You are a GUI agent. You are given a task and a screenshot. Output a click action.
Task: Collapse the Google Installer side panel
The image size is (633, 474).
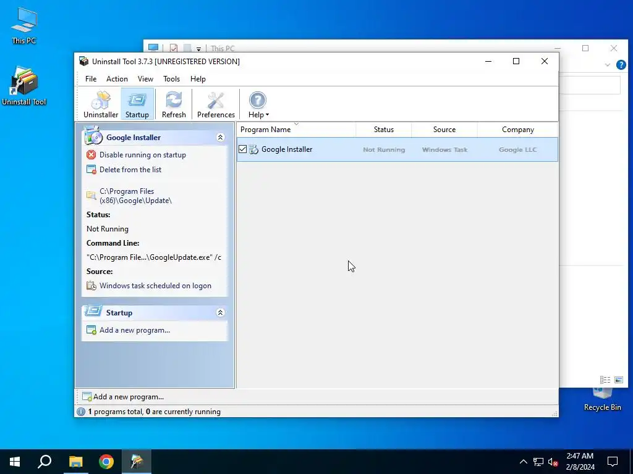click(x=221, y=138)
